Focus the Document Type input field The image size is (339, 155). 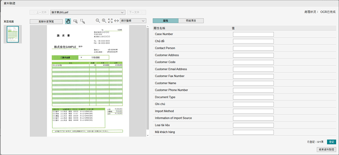[253, 97]
